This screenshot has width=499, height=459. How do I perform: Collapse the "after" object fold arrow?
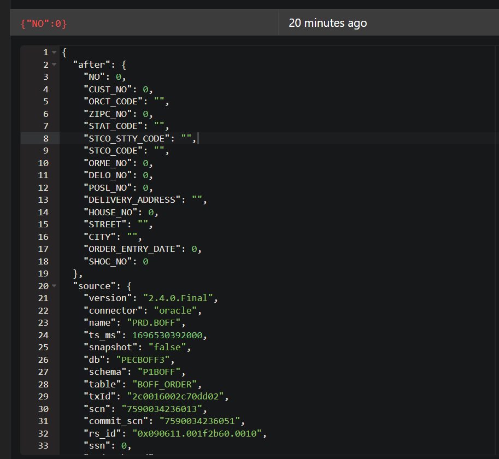54,65
